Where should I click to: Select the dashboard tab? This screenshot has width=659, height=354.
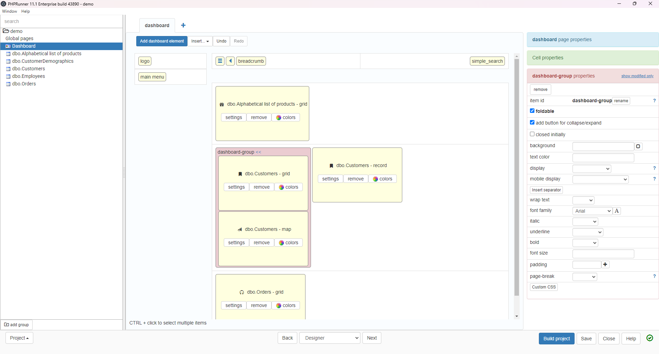pyautogui.click(x=157, y=25)
